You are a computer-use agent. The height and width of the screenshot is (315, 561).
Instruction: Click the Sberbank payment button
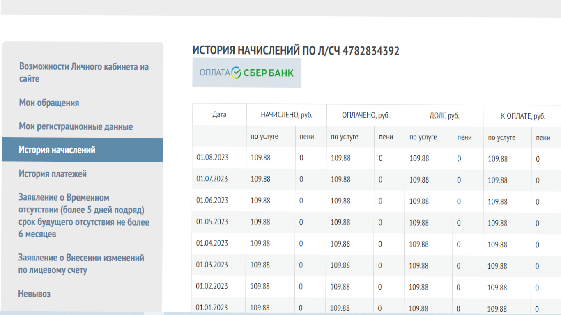(x=246, y=73)
